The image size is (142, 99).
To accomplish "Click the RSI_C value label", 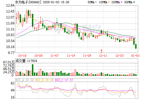I will tap(64, 80).
